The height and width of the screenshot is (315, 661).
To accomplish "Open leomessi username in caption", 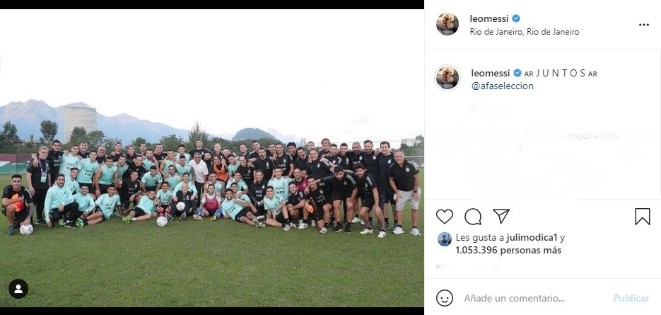I will 490,73.
